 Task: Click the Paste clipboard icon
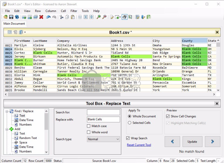[x=73, y=17]
